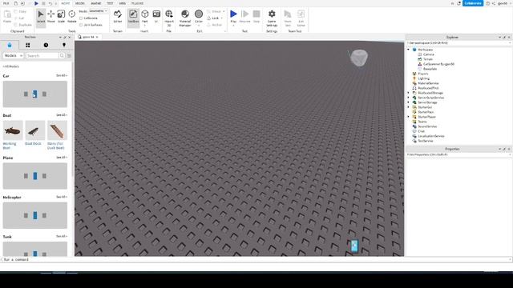Expand the ServerStorage node
This screenshot has width=513, height=288.
(408, 102)
